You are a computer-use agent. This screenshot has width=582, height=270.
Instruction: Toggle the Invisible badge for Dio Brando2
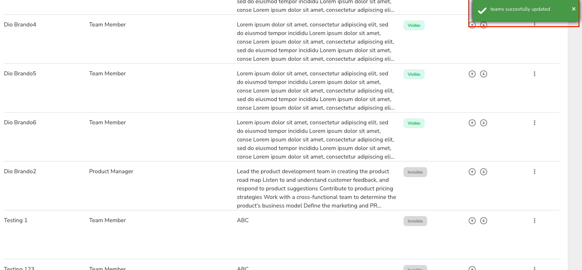pos(415,172)
